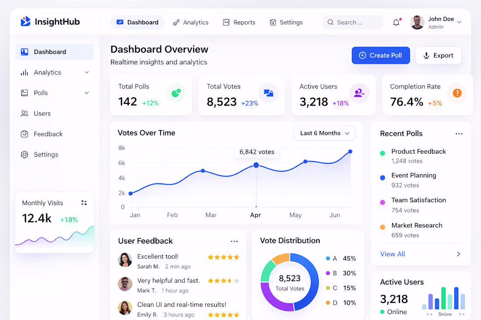Click the sidebar Settings gear icon

click(x=24, y=155)
